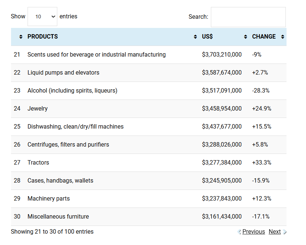Click the -28.3% change value
Image resolution: width=306 pixels, height=245 pixels.
pos(261,90)
